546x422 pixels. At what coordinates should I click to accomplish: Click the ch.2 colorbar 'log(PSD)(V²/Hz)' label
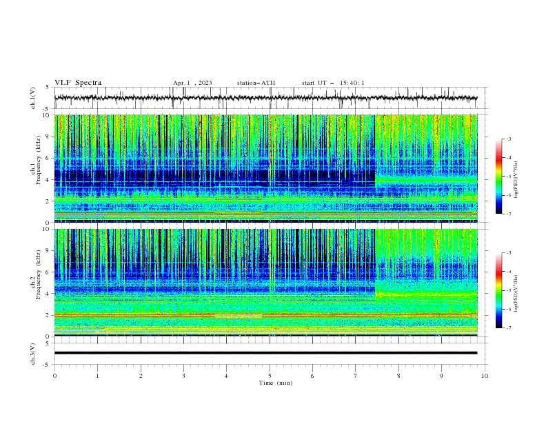[516, 293]
